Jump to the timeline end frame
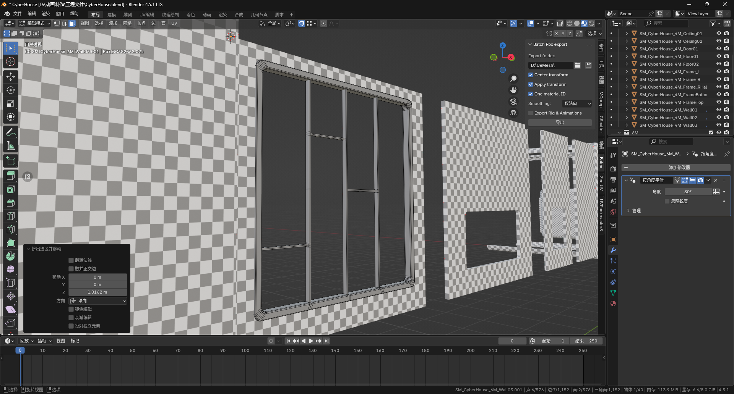The width and height of the screenshot is (734, 394). [x=326, y=341]
